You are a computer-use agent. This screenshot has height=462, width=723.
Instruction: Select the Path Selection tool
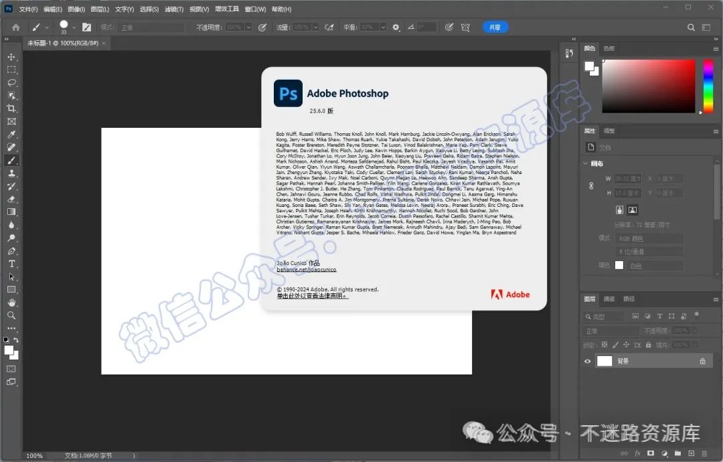click(x=11, y=277)
